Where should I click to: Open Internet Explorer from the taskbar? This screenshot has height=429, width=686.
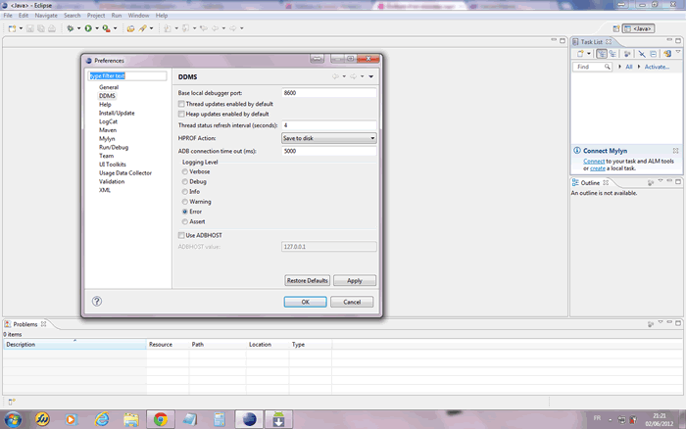tap(102, 419)
